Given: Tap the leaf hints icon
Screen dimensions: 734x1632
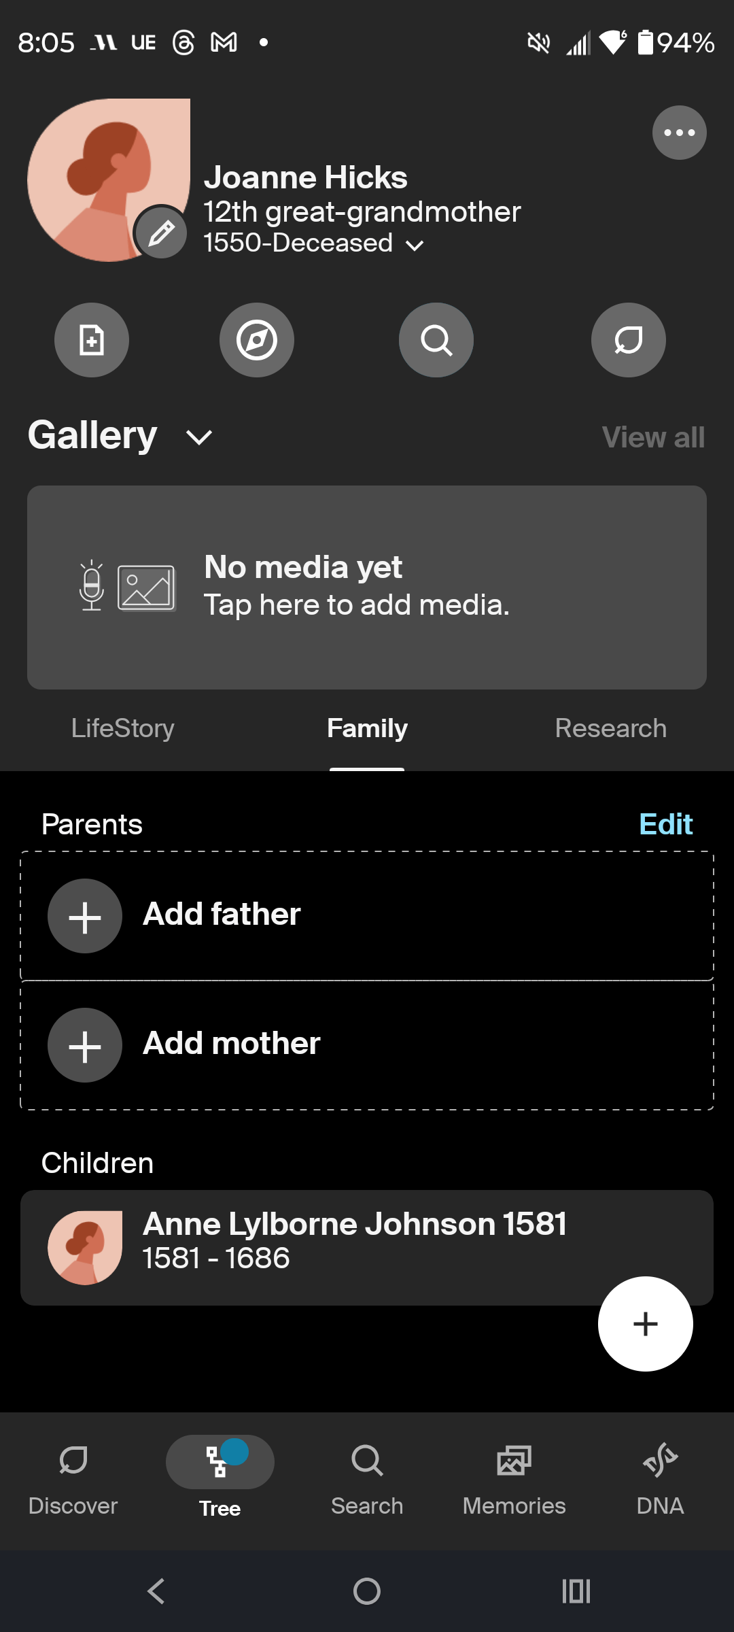Looking at the screenshot, I should pyautogui.click(x=629, y=340).
